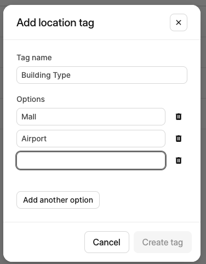
Task: Select the trash can beside Airport
Action: pyautogui.click(x=179, y=139)
